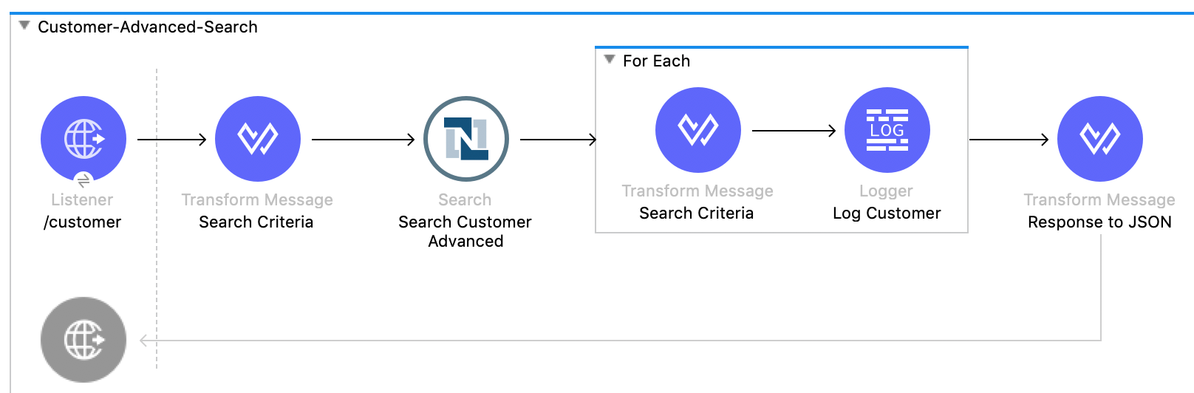
Task: Click the Log Customer label
Action: point(887,213)
